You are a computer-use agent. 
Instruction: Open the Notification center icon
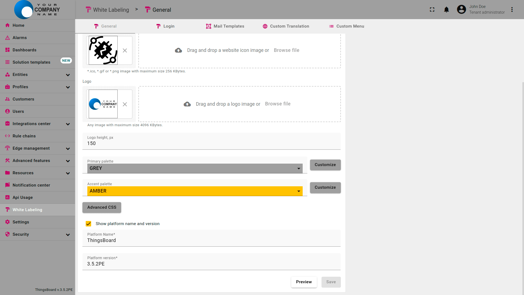pyautogui.click(x=7, y=185)
